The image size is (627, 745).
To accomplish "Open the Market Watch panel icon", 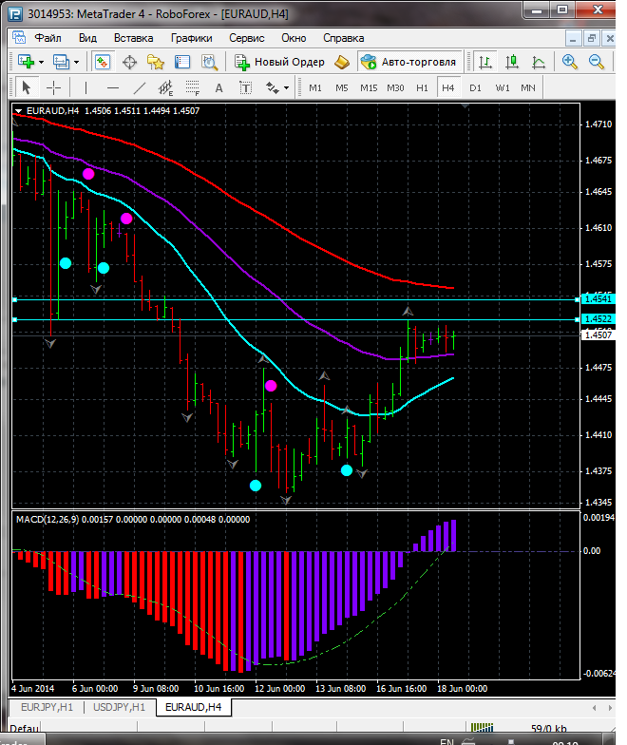I will point(103,62).
